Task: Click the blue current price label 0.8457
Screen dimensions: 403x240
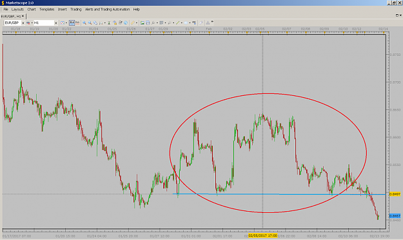Action: point(395,216)
